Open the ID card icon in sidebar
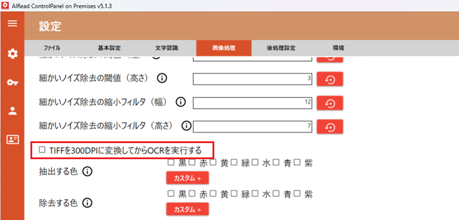 tap(13, 140)
